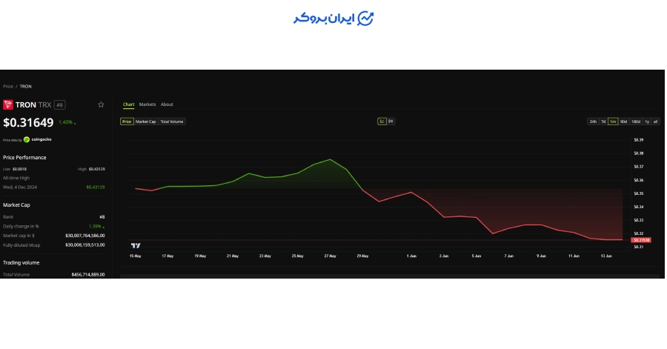This screenshot has height=349, width=667.
Task: Click the #8 rank badge beside TRX
Action: pos(59,105)
